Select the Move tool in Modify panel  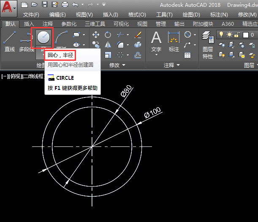tap(96, 35)
